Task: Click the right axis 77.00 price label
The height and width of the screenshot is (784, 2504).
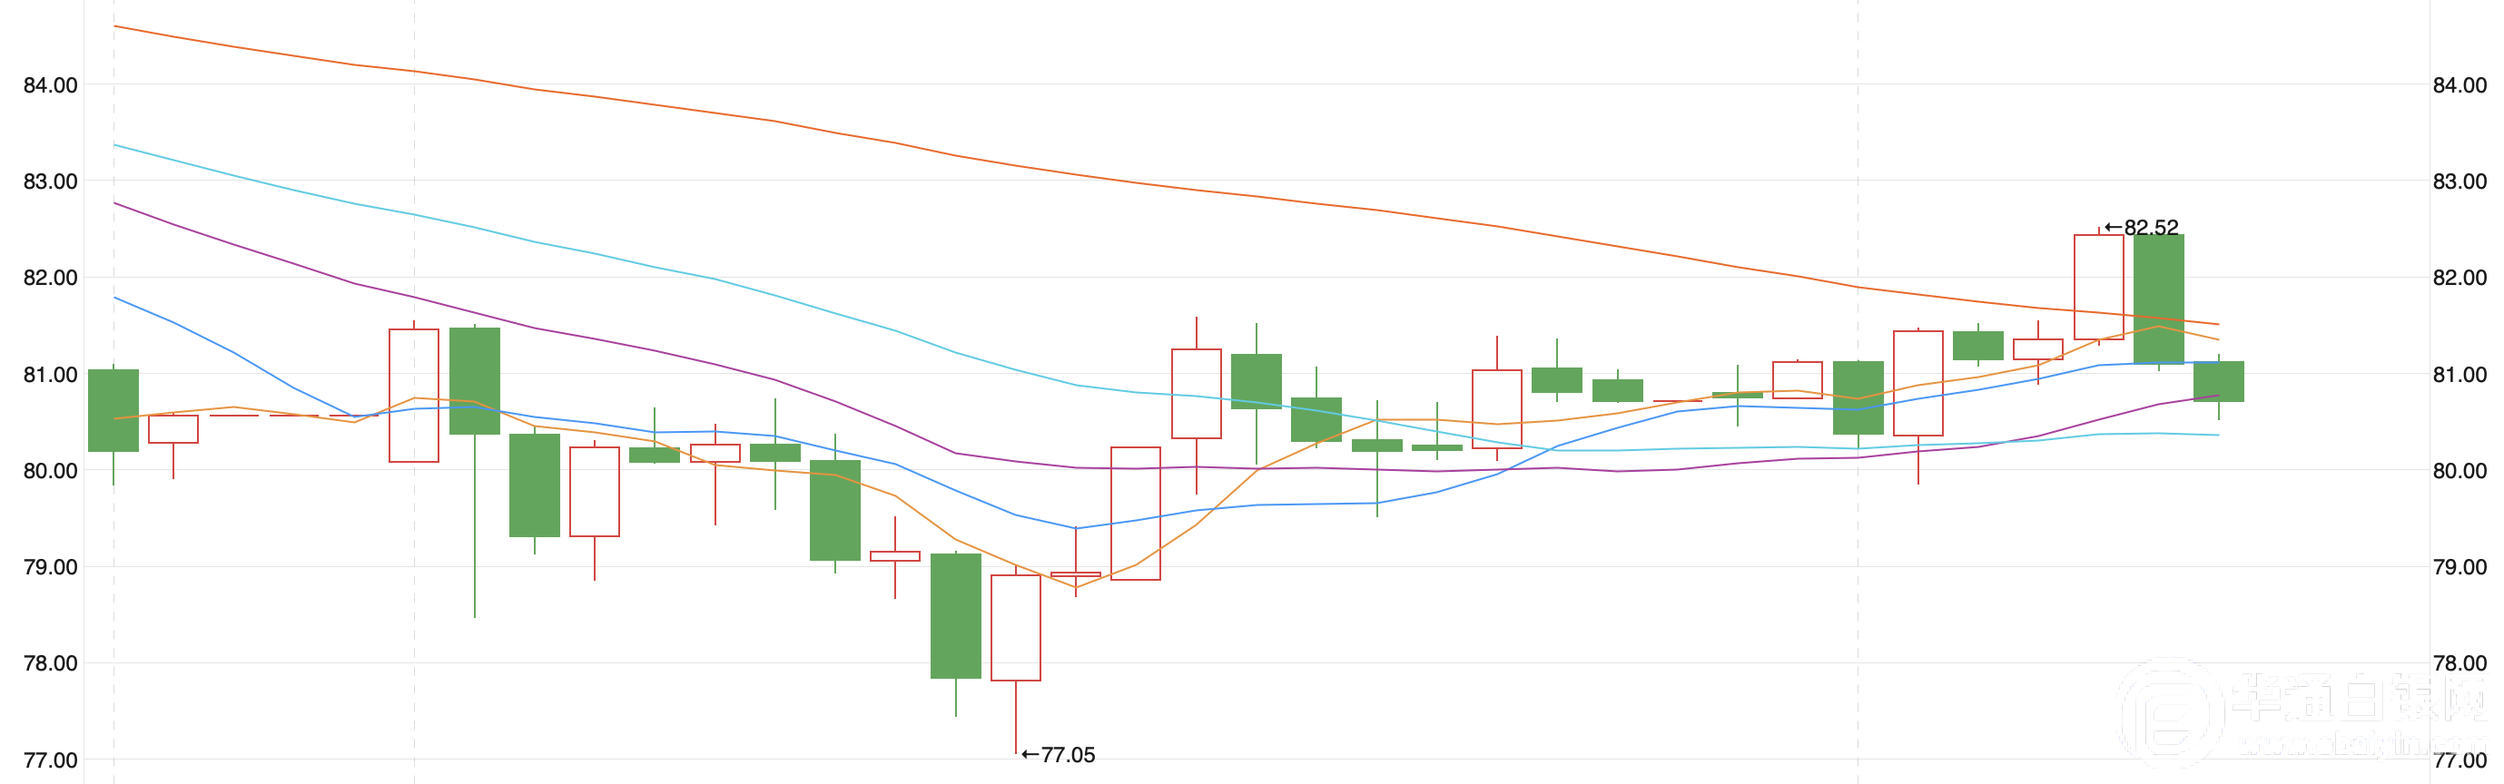Action: pos(2460,759)
